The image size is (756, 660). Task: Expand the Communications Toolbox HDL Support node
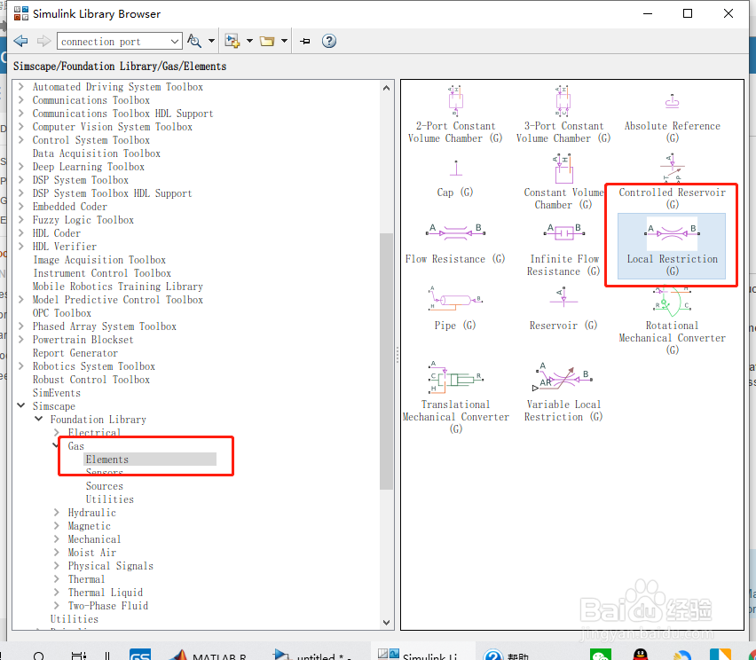20,114
